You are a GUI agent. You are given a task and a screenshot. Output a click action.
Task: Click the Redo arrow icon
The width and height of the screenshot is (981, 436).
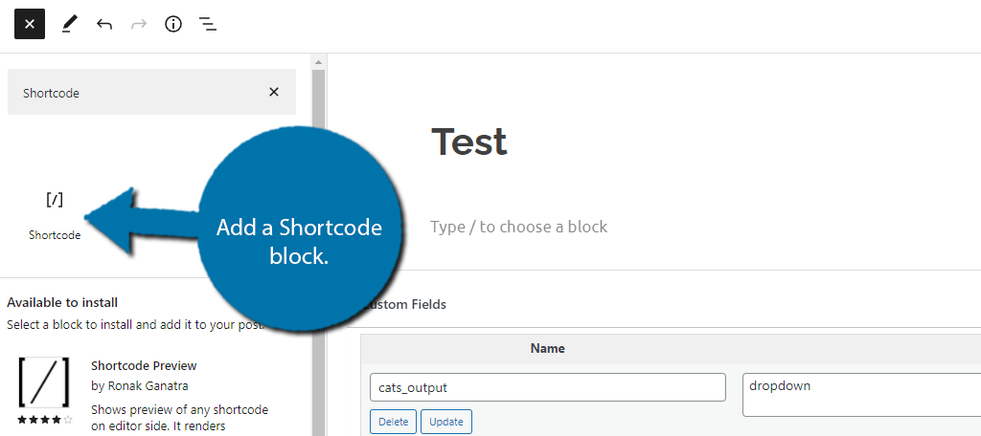[x=139, y=25]
